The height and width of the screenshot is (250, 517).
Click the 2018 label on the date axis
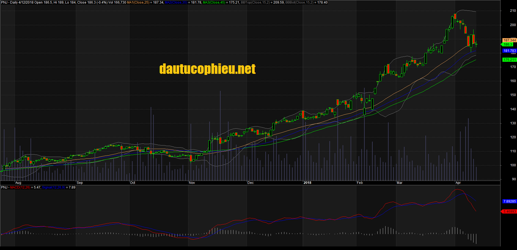click(x=307, y=182)
